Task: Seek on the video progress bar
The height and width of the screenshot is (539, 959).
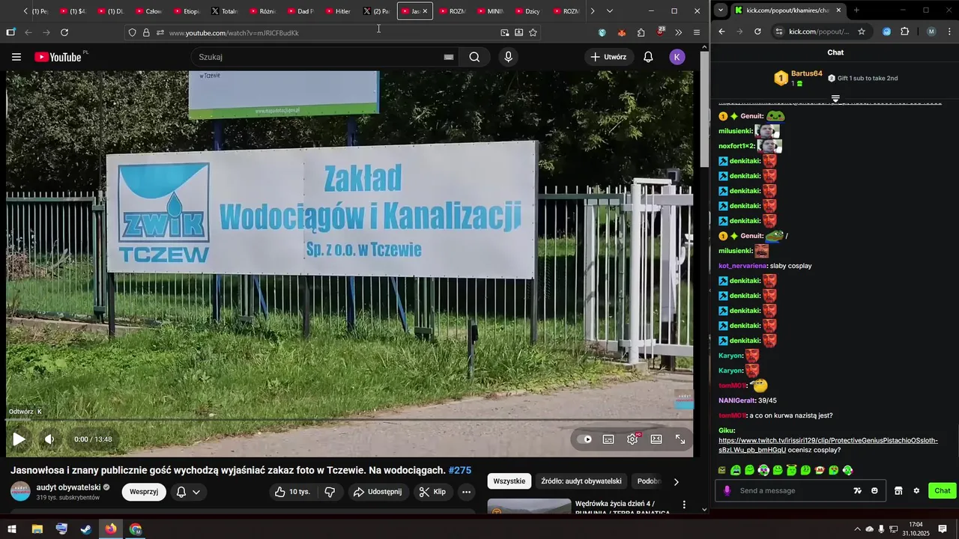Action: click(350, 420)
